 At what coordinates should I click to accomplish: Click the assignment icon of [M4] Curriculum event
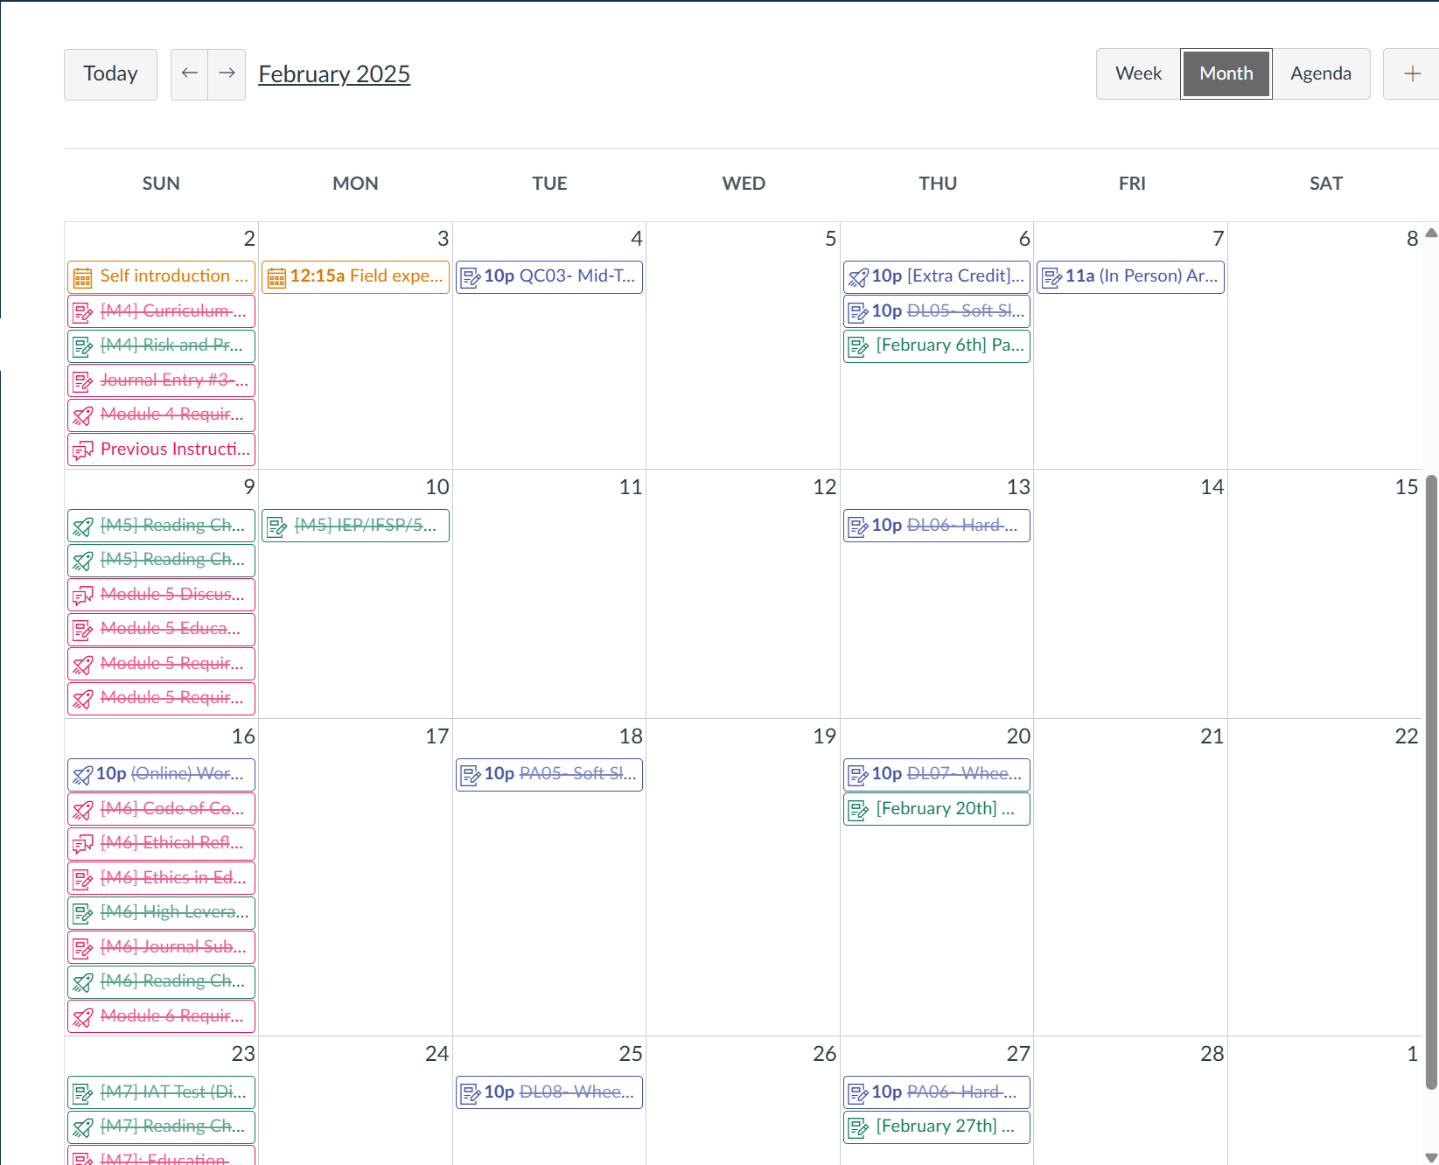82,312
